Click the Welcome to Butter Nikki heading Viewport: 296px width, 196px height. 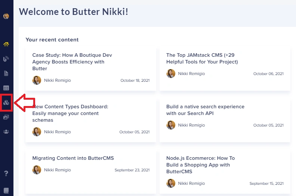pos(74,12)
